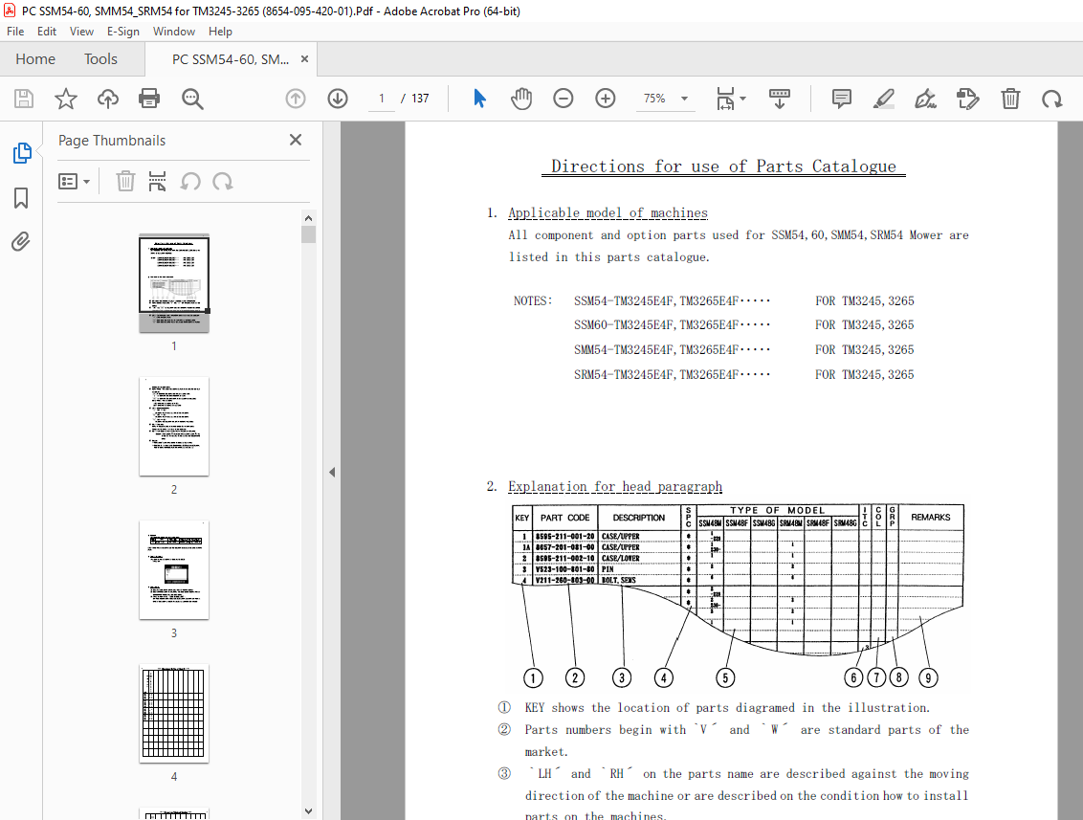Select page 2 thumbnail
Image resolution: width=1083 pixels, height=820 pixels.
click(x=174, y=426)
